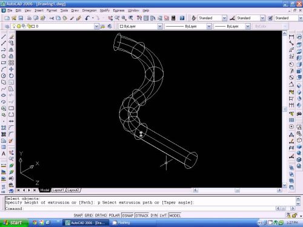The width and height of the screenshot is (303, 227).
Task: Select the Multiline Text tool
Action: click(x=4, y=154)
